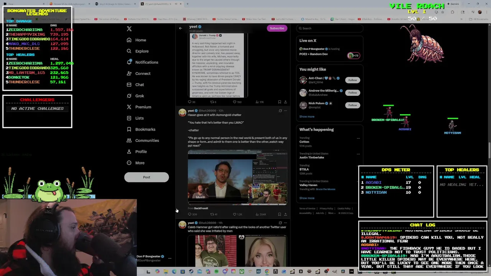Screen dimensions: 491x276
Task: Expand the footer More link
Action: (332, 213)
